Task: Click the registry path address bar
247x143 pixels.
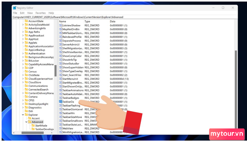Action: pyautogui.click(x=125, y=17)
